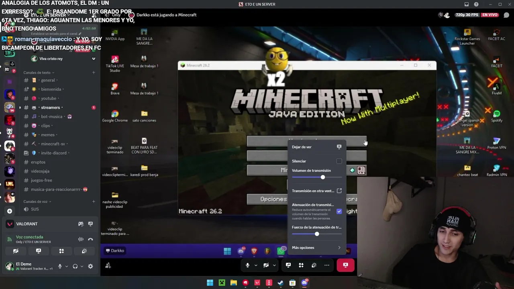514x289 pixels.
Task: Open the VALORANT activity game controller icon
Action: (81, 224)
